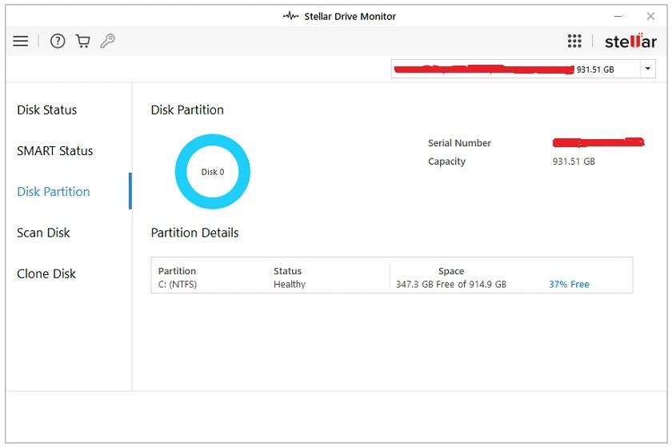Open the hamburger menu

[x=20, y=41]
